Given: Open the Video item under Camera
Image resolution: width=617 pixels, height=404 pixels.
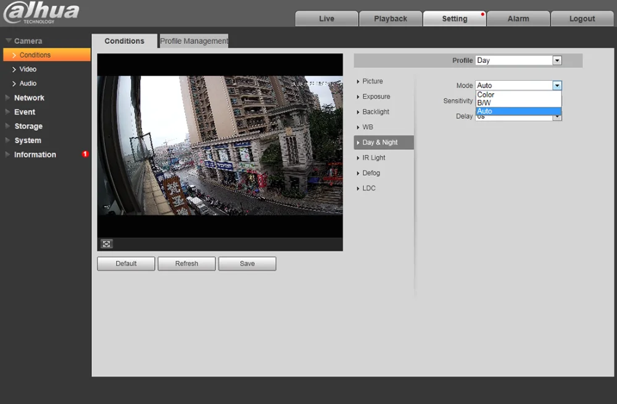Looking at the screenshot, I should tap(28, 69).
